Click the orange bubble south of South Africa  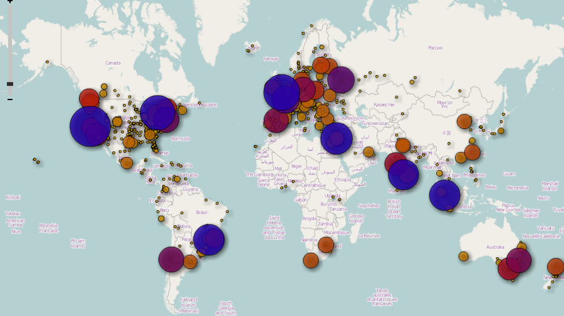coord(311,260)
